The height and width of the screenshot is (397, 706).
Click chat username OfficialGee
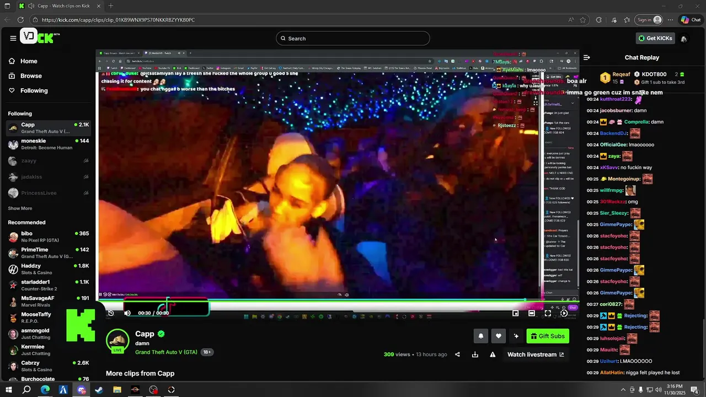[x=613, y=144]
